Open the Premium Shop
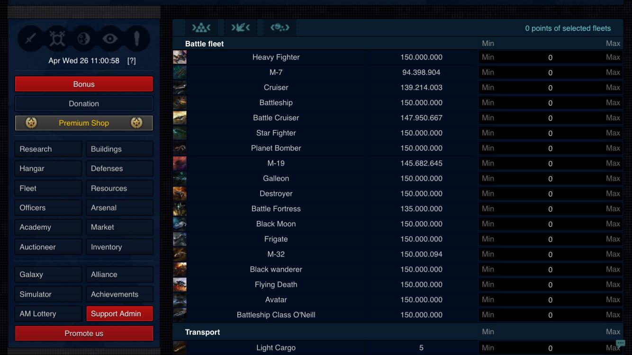The image size is (632, 355). [x=84, y=123]
